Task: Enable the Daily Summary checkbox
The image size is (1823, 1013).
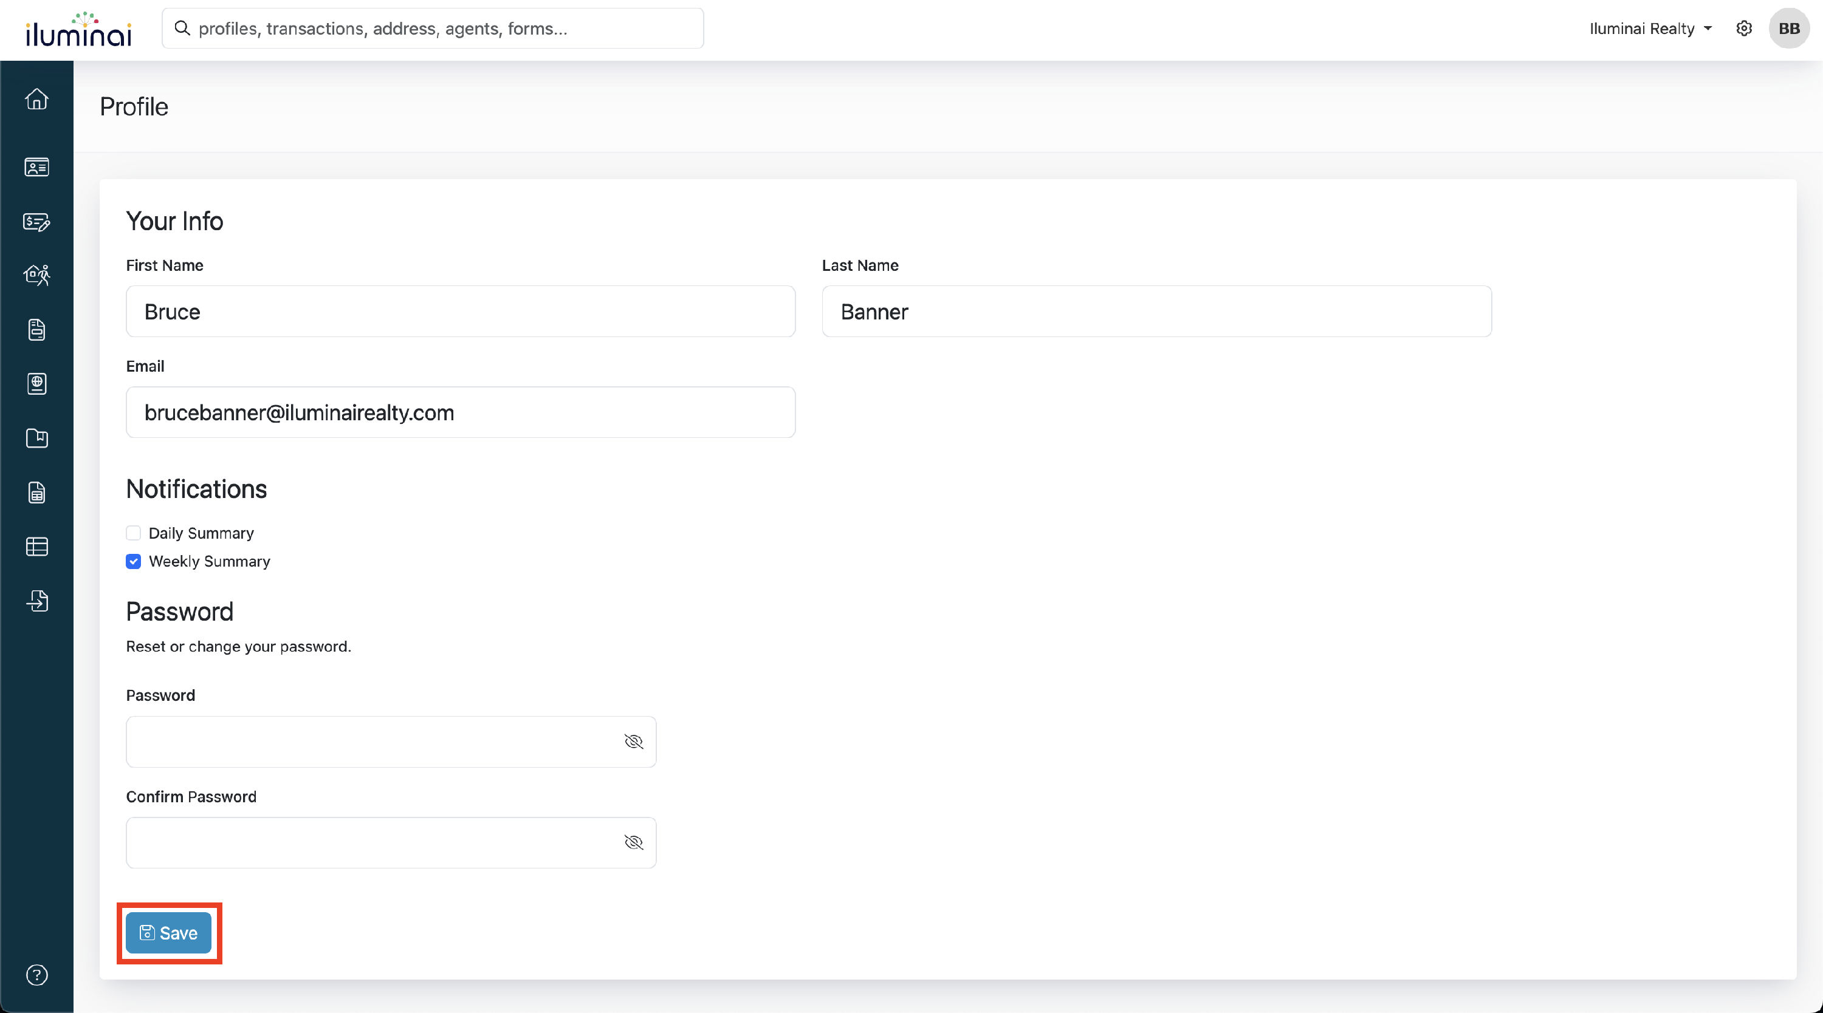Action: click(x=133, y=533)
